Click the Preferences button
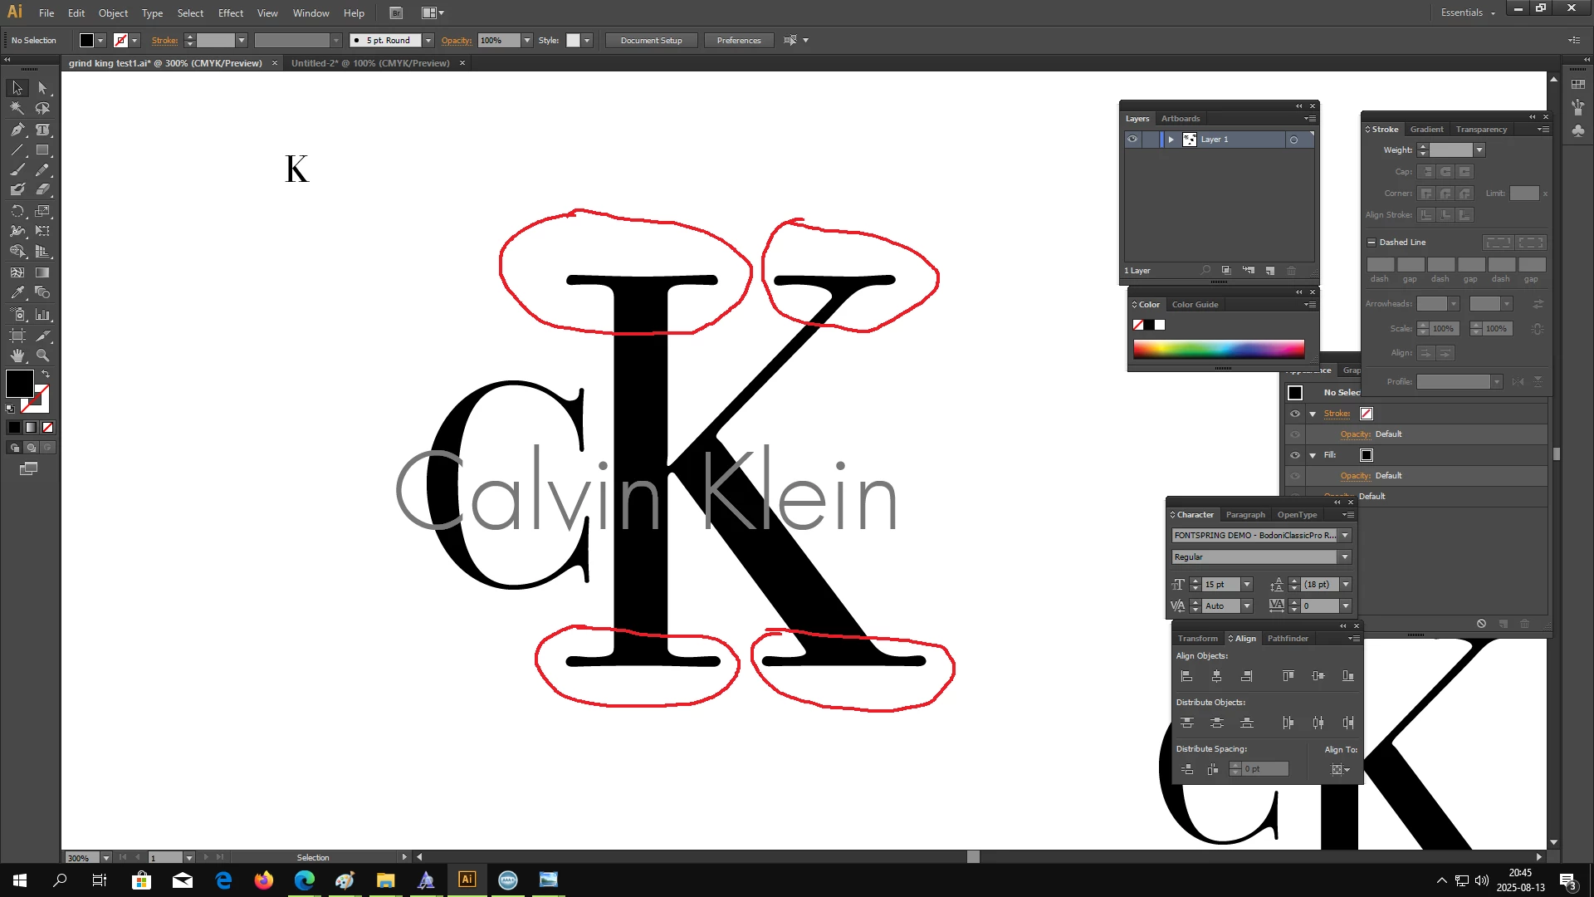 pos(738,40)
